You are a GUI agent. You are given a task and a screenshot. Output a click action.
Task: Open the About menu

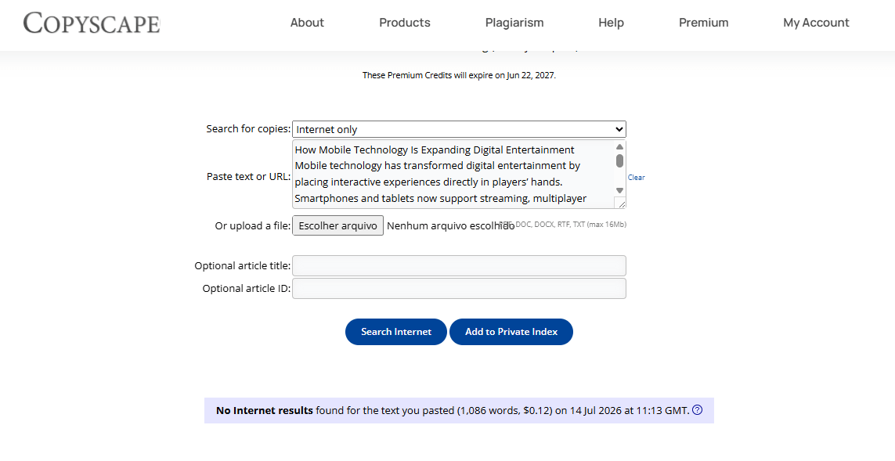coord(307,23)
